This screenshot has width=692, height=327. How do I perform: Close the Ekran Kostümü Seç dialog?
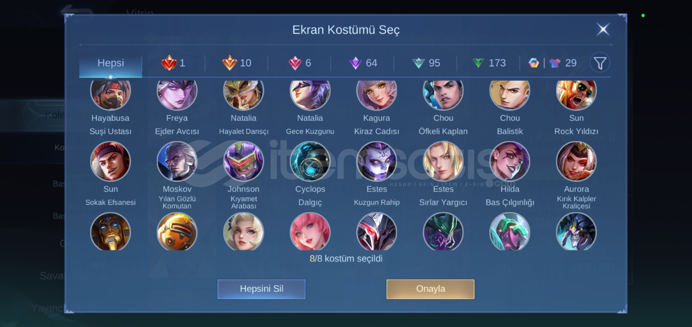click(x=603, y=30)
